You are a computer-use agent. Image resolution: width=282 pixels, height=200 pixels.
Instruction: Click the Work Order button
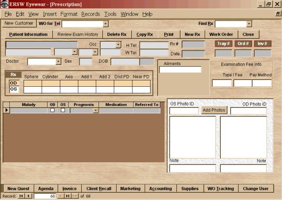[x=221, y=34]
